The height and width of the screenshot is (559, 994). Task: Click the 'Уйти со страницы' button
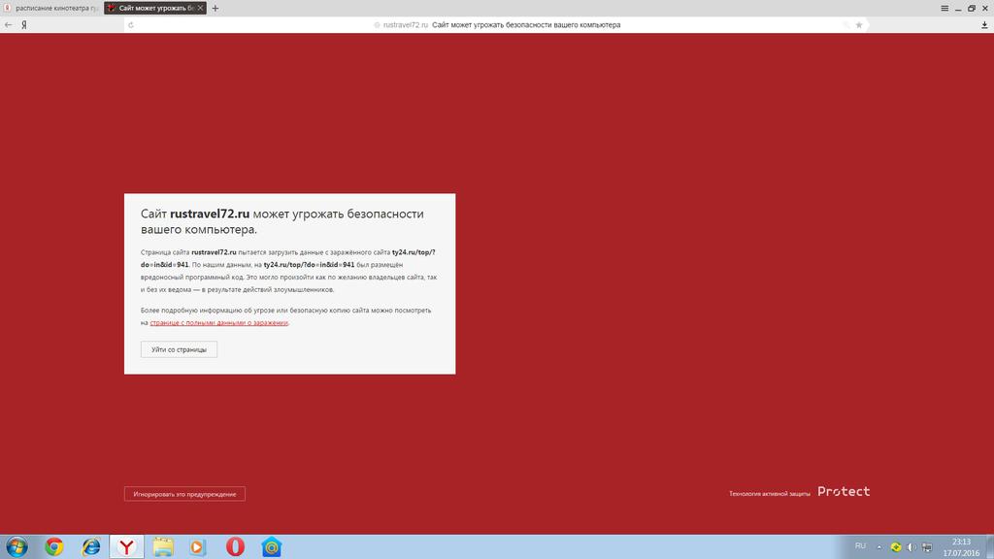[179, 349]
